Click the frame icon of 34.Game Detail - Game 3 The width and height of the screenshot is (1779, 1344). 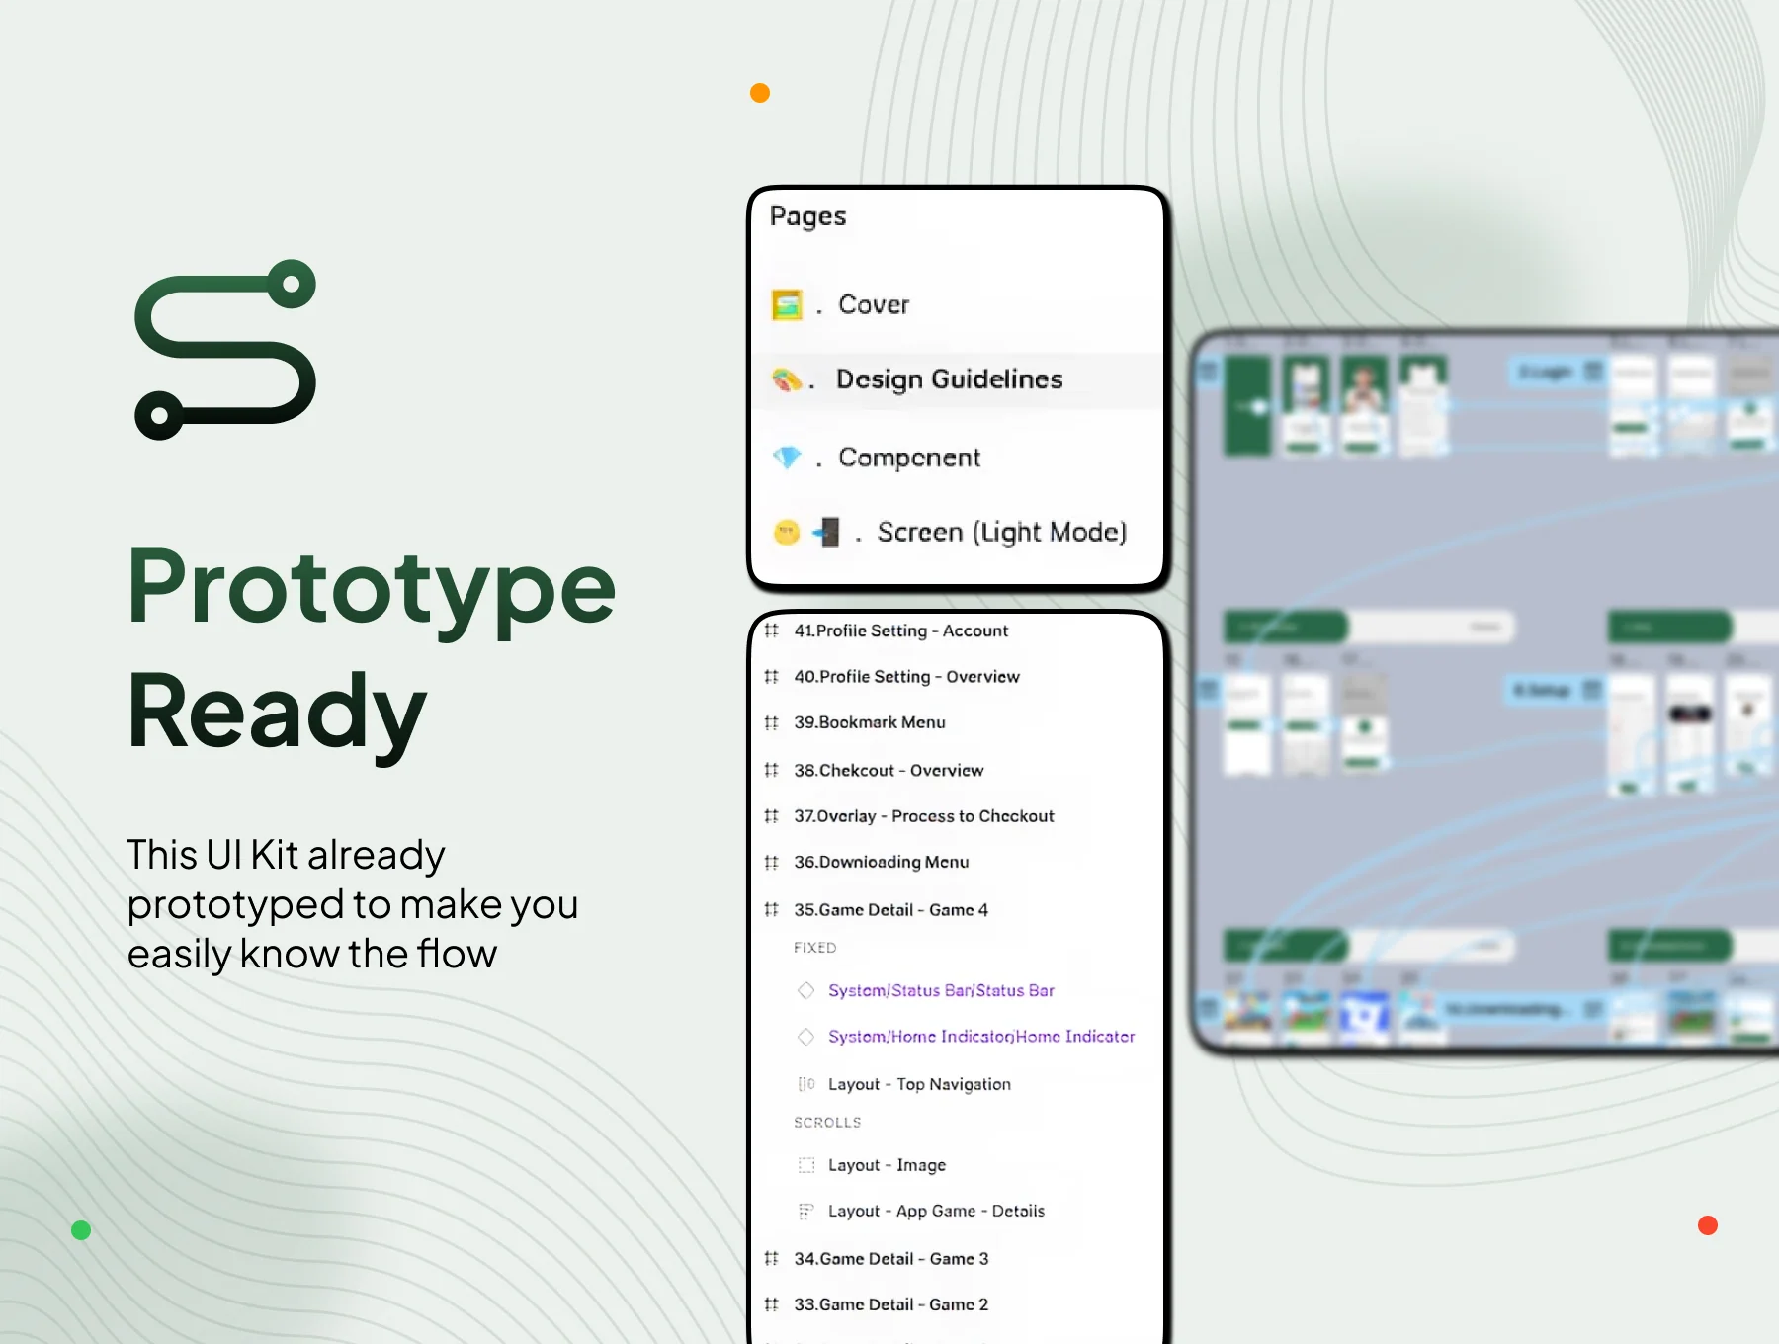[772, 1259]
